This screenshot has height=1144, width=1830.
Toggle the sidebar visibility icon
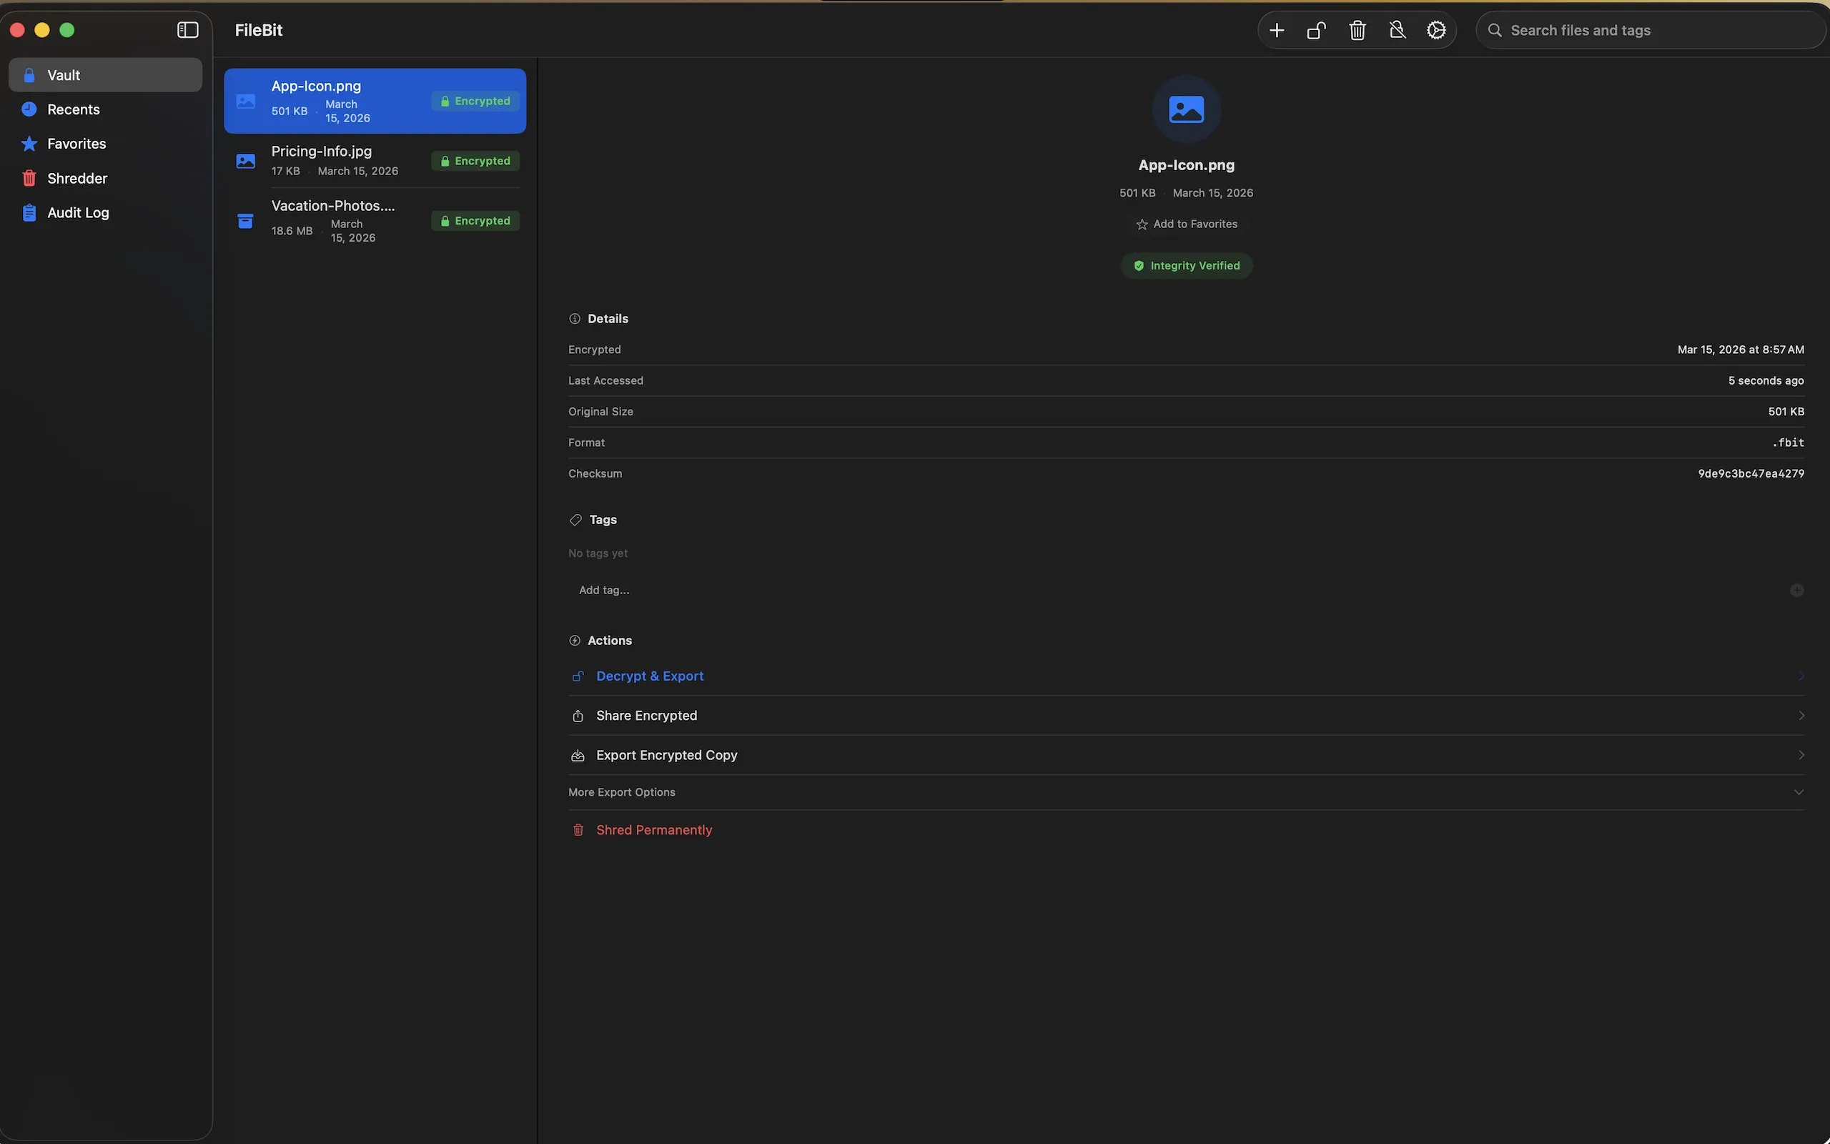click(x=187, y=30)
